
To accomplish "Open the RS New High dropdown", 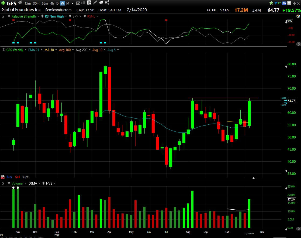I will tap(66, 16).
